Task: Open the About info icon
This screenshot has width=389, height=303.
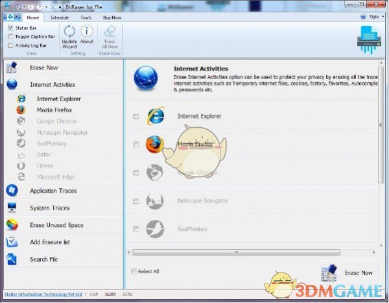Action: (x=87, y=31)
